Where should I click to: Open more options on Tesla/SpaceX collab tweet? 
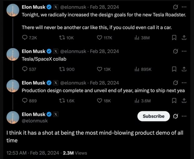pyautogui.click(x=184, y=51)
